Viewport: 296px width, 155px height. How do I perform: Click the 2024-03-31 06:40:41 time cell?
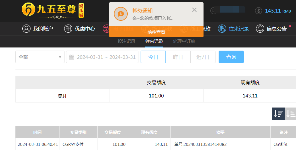[38, 144]
